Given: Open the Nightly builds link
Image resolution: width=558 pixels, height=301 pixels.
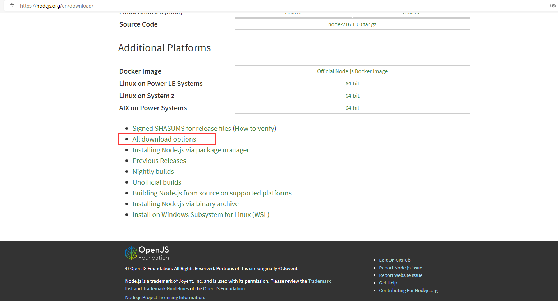Looking at the screenshot, I should (153, 172).
